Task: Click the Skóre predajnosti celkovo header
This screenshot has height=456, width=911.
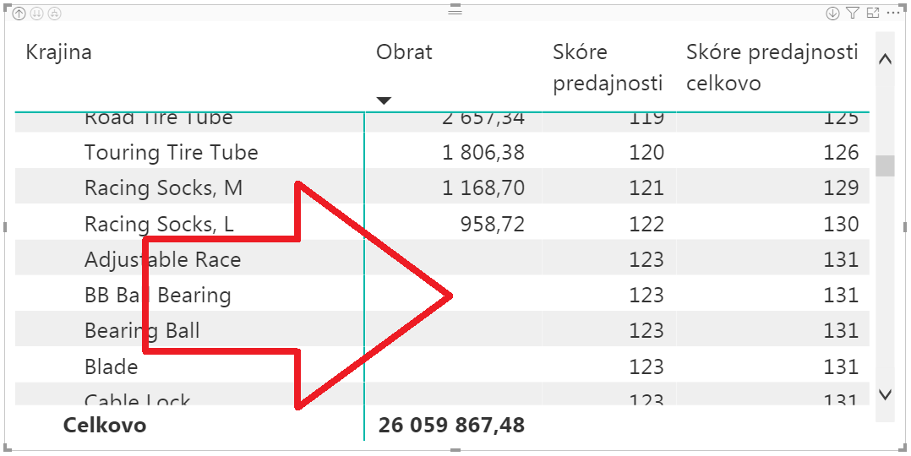Action: 772,68
